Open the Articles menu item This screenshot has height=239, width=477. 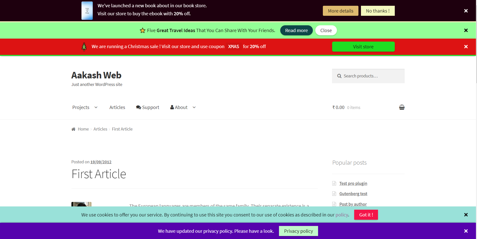pos(117,107)
